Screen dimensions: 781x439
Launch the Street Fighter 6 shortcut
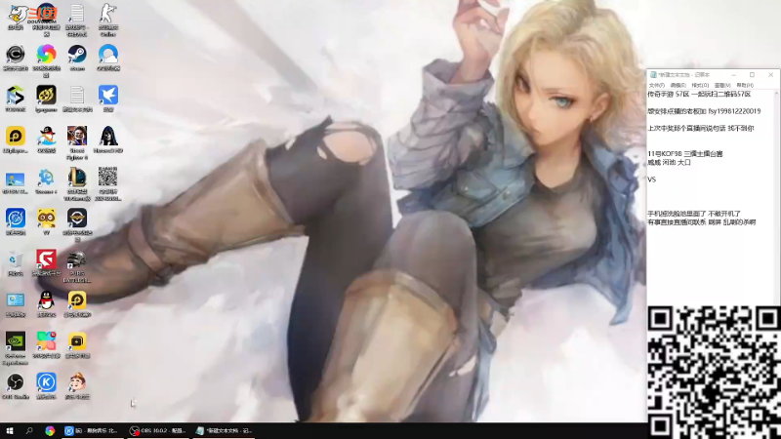point(77,136)
